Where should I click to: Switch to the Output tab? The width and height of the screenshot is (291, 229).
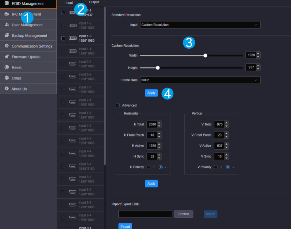(x=94, y=3)
